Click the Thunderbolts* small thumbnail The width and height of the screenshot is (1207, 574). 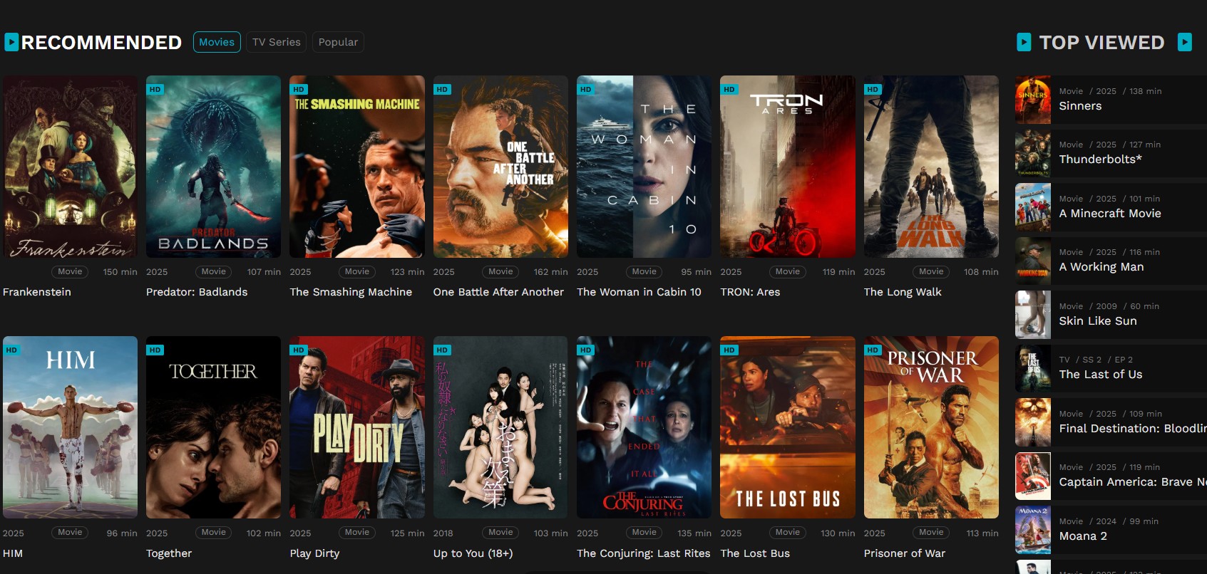(x=1033, y=153)
